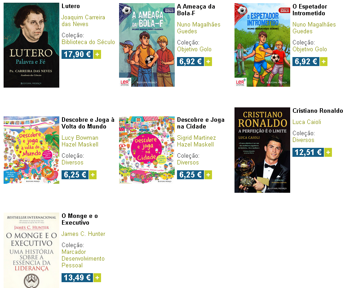Click the Luca Caioli author link
345x288 pixels.
[x=307, y=122]
